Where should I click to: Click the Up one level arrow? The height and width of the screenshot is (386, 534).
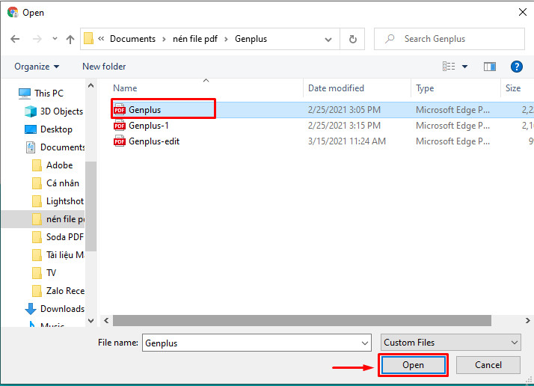pos(70,39)
